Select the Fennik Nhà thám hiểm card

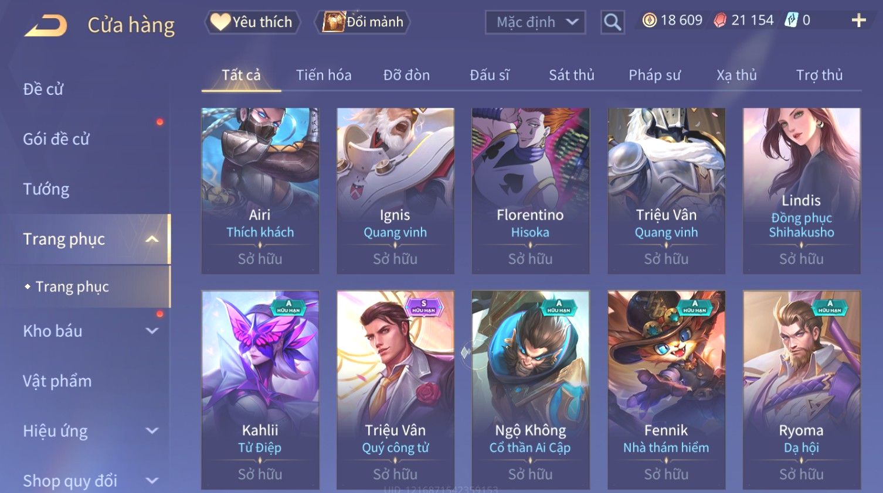click(666, 389)
